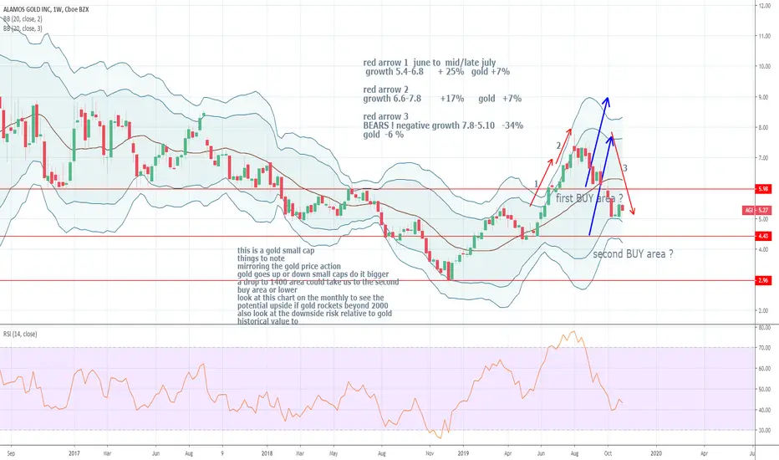Click the 10.00 price axis value
This screenshot has height=460, width=779.
764,67
